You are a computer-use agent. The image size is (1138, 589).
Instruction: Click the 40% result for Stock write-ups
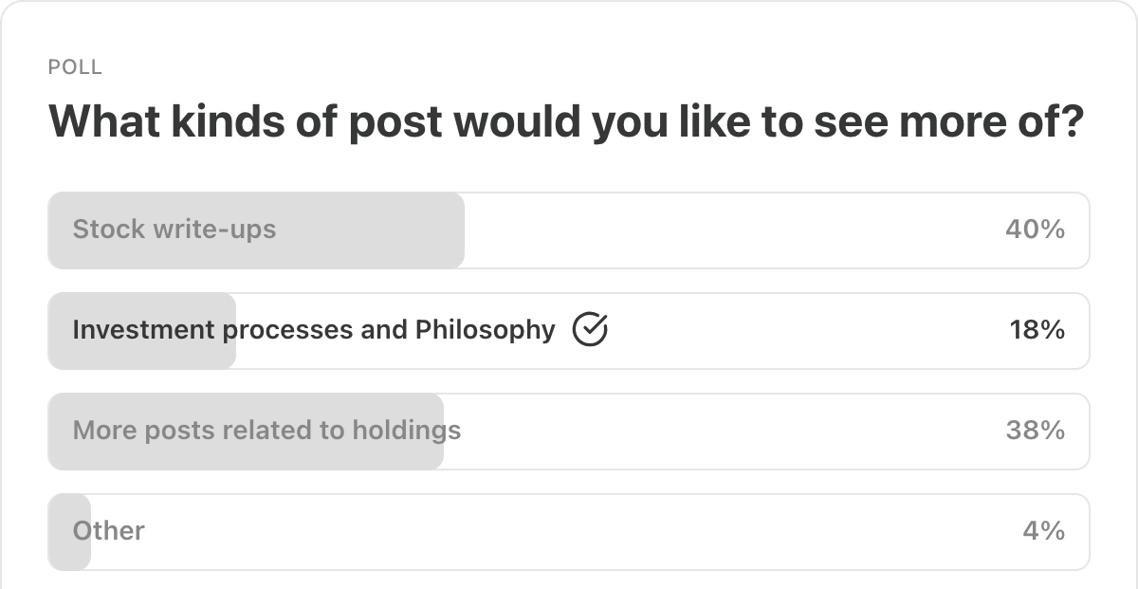(1035, 230)
